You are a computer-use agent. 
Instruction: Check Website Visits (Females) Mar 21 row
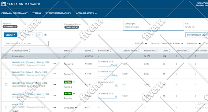6,96
